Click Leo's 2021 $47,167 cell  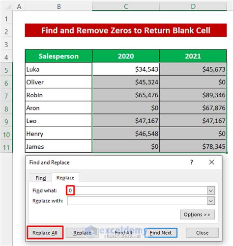coord(193,121)
